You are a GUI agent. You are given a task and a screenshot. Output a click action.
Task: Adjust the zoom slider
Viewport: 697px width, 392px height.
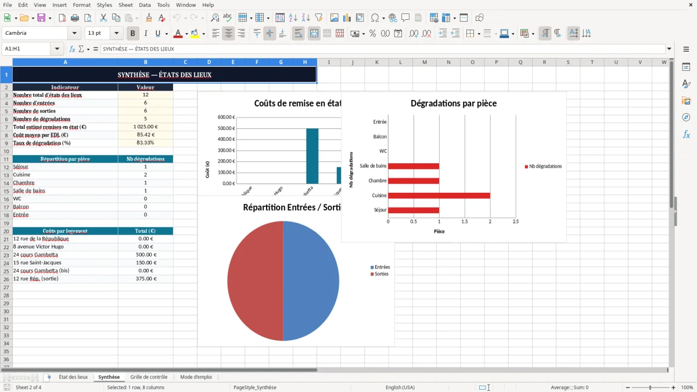pyautogui.click(x=650, y=387)
